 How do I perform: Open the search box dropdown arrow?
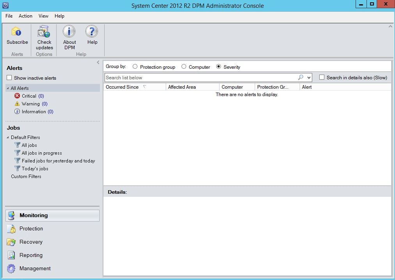pyautogui.click(x=309, y=78)
